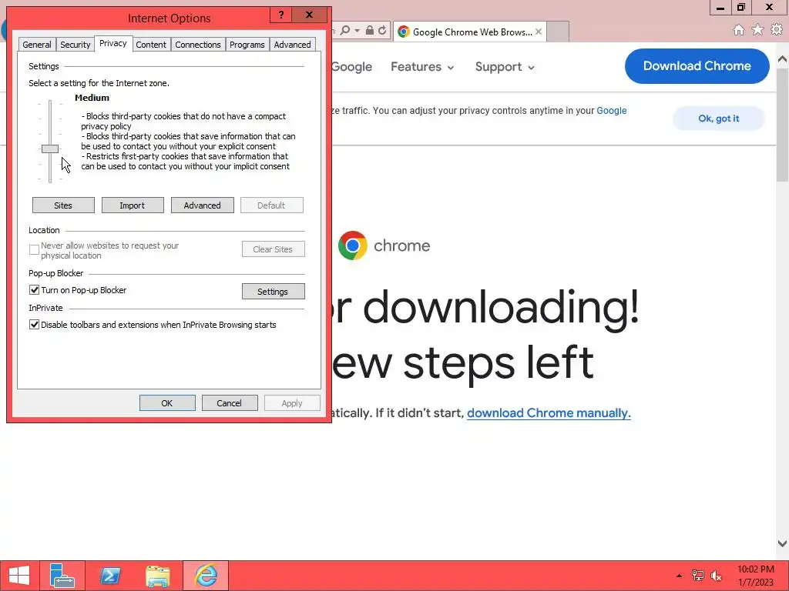Click the Help question mark in Internet Options

pyautogui.click(x=281, y=15)
